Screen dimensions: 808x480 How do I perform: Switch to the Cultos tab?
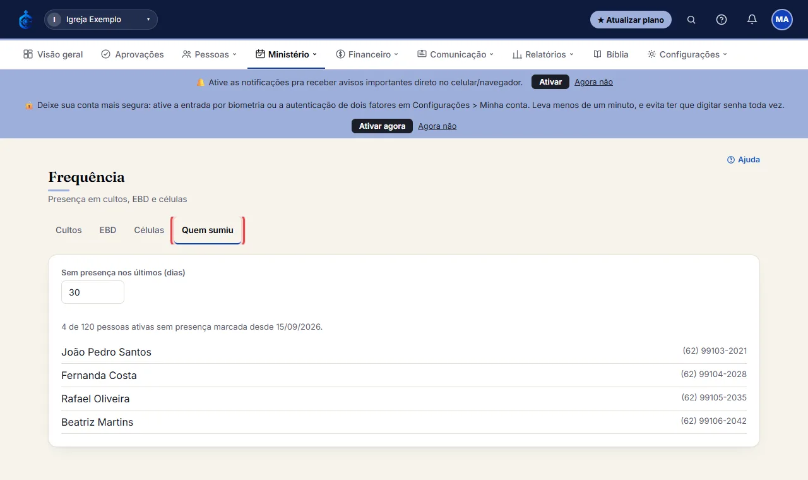69,230
